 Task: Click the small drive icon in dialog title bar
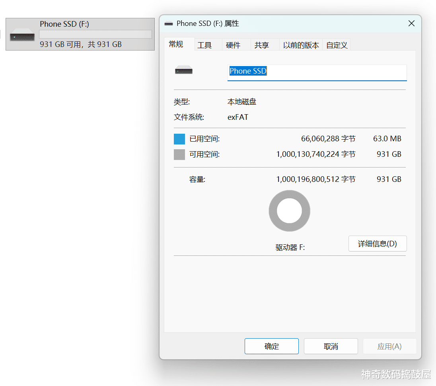click(169, 24)
